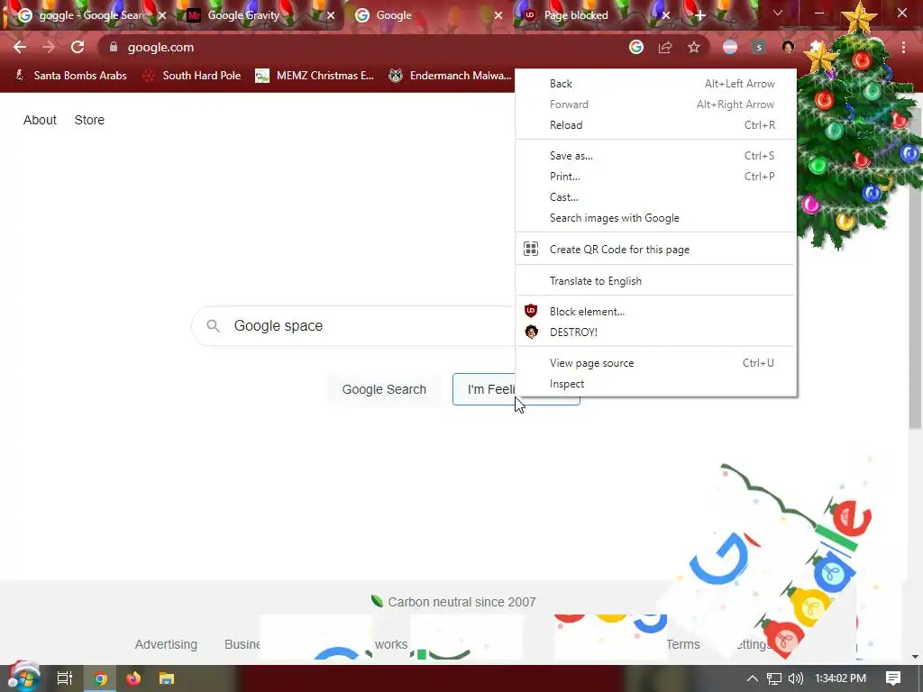923x692 pixels.
Task: Click the Google Search button
Action: click(x=384, y=389)
